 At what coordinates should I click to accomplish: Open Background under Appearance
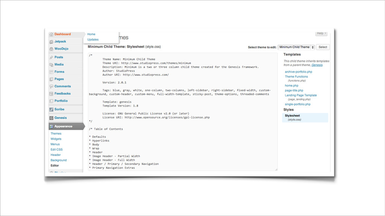tap(58, 160)
